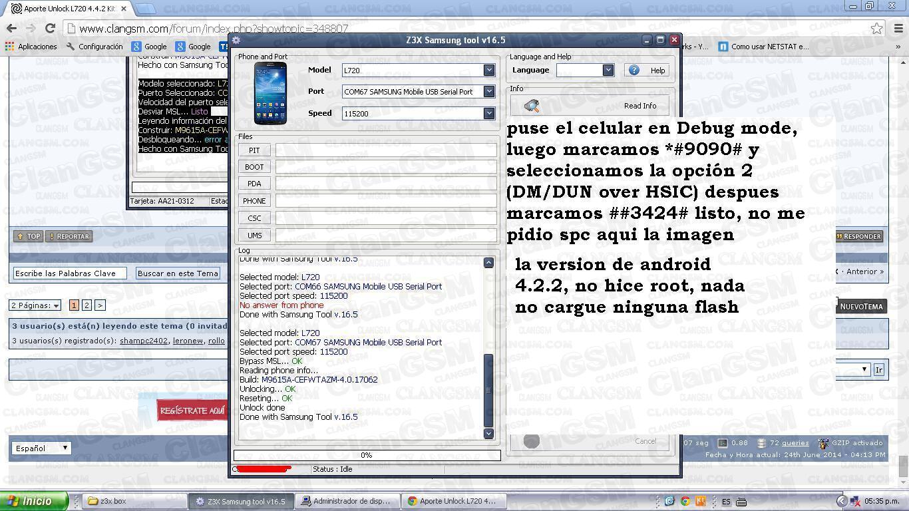This screenshot has width=909, height=511.
Task: Click the Samsung phone thumbnail image
Action: (270, 93)
